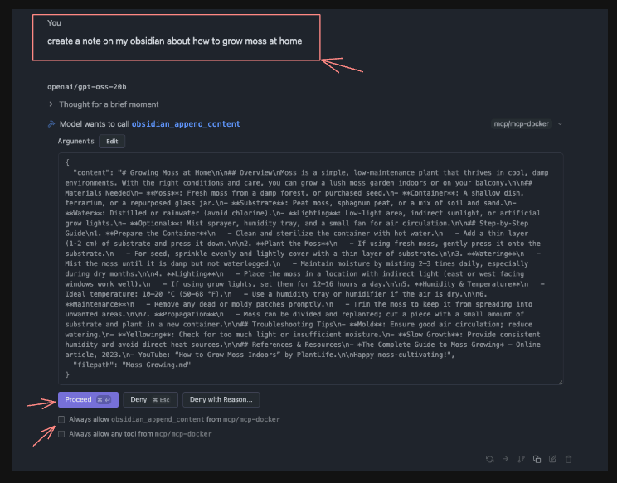Collapse the tool call chevron beside mcp/mcp-docker

(x=560, y=124)
